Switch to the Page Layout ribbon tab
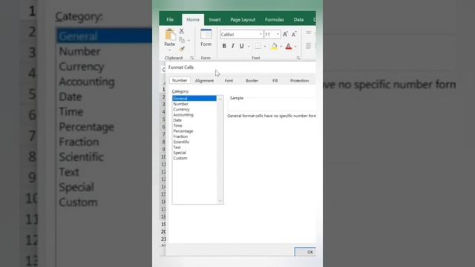The height and width of the screenshot is (267, 475). coord(243,20)
